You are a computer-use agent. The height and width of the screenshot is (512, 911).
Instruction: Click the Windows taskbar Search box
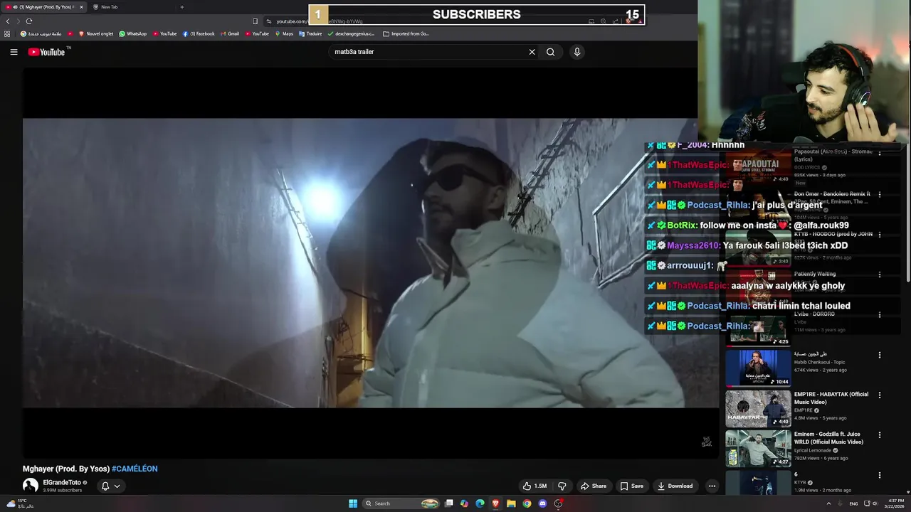click(401, 503)
